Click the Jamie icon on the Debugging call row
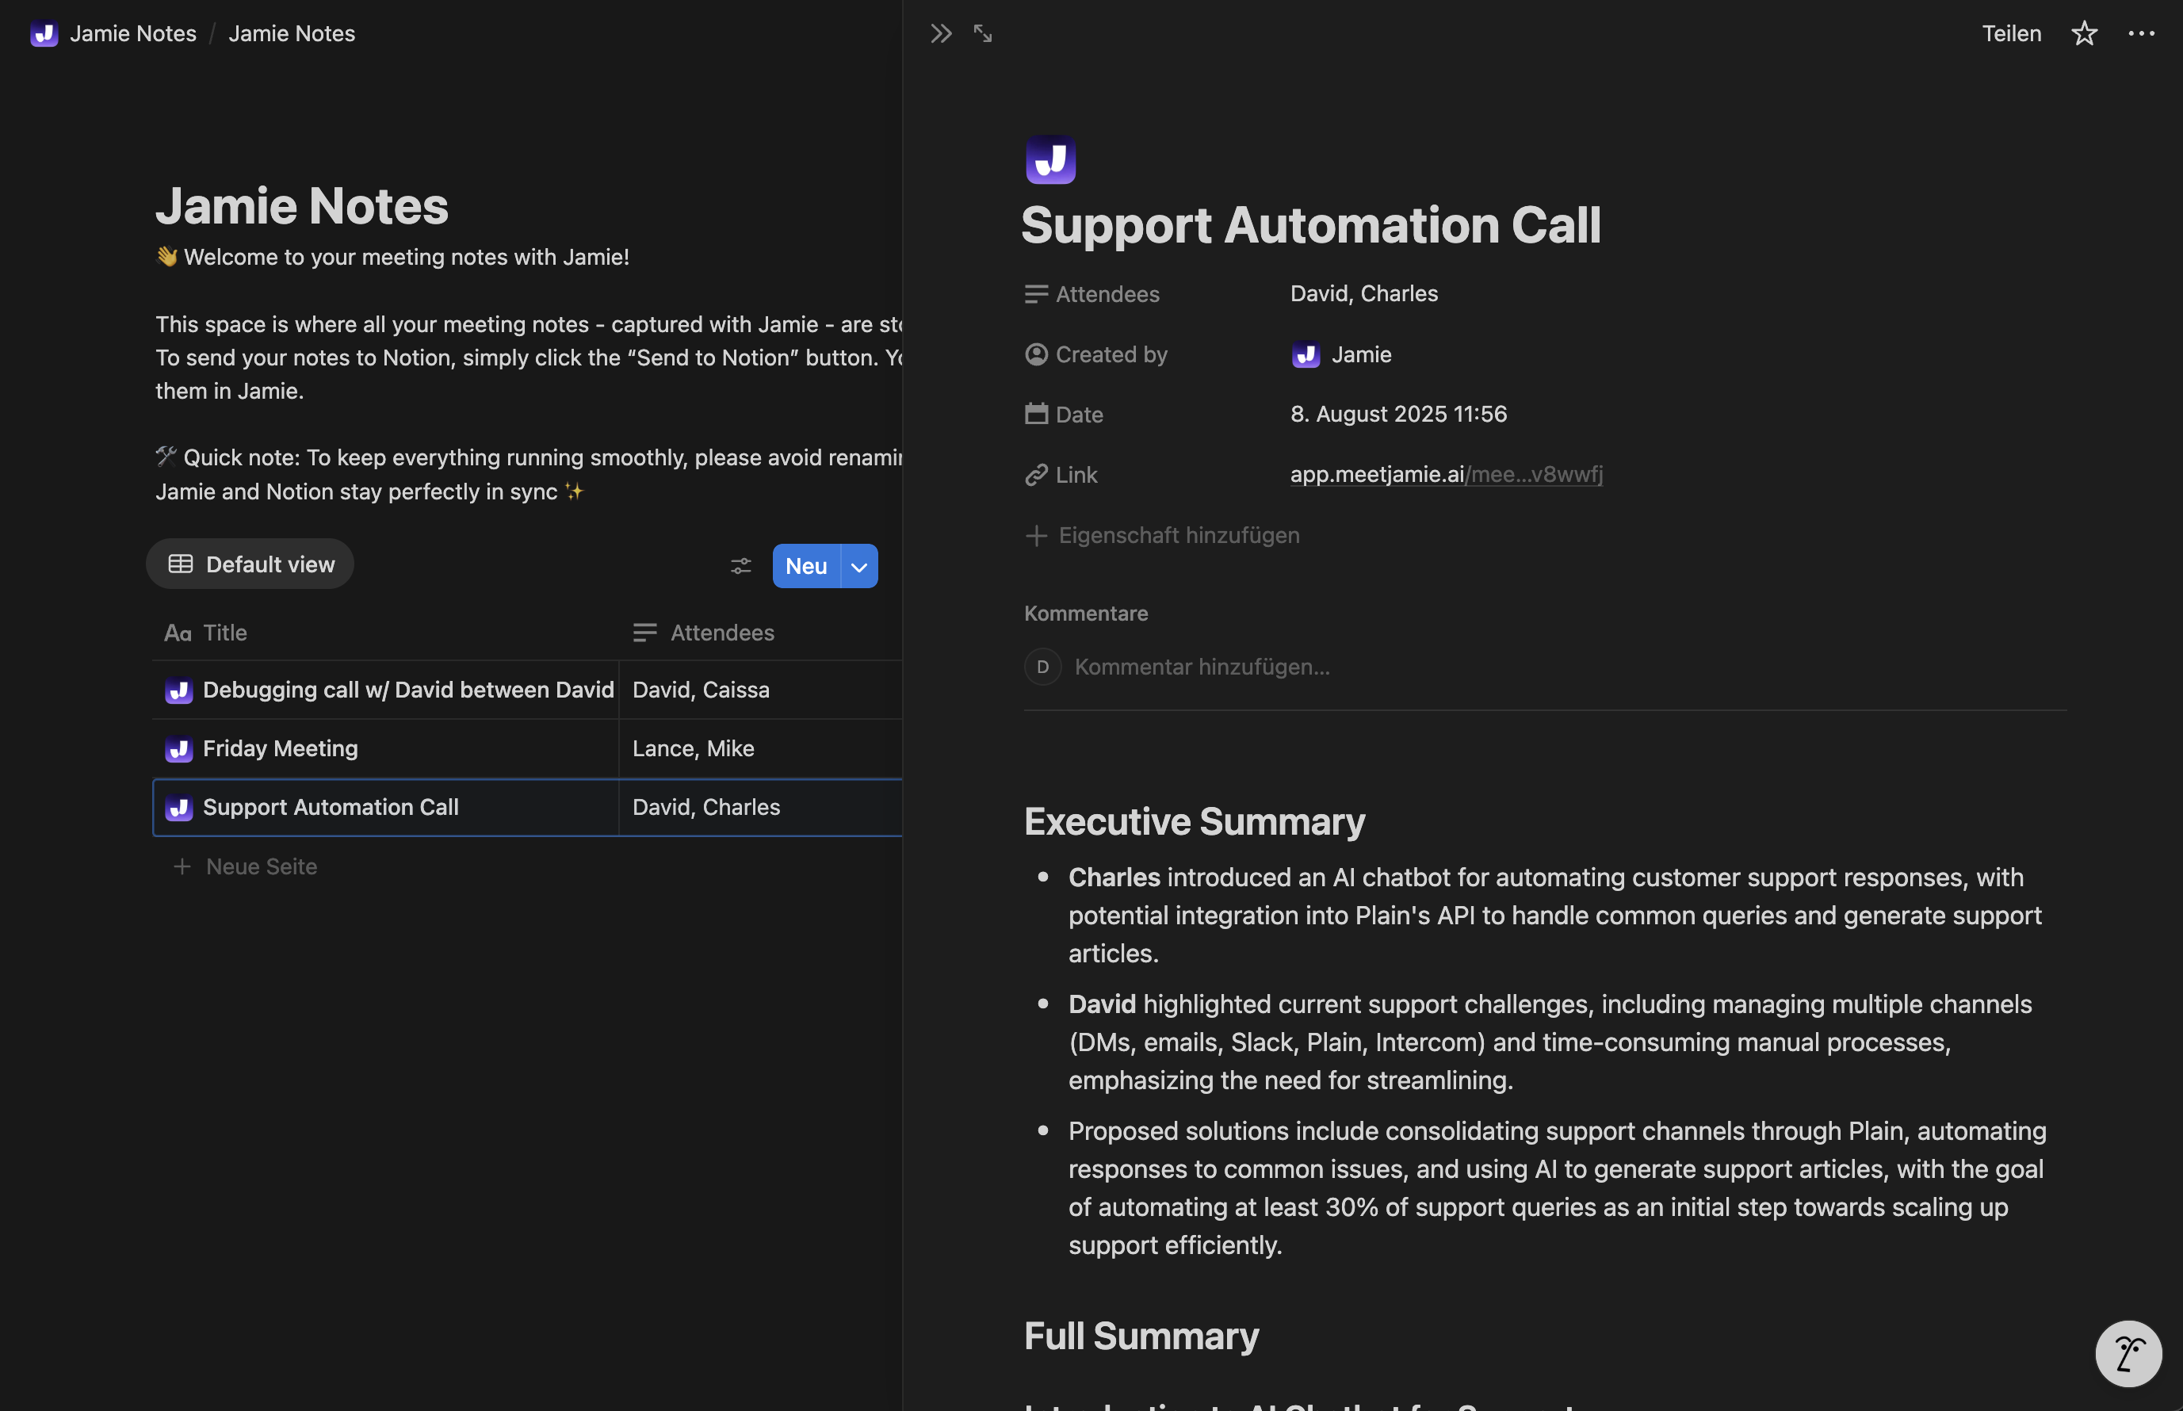 (178, 691)
